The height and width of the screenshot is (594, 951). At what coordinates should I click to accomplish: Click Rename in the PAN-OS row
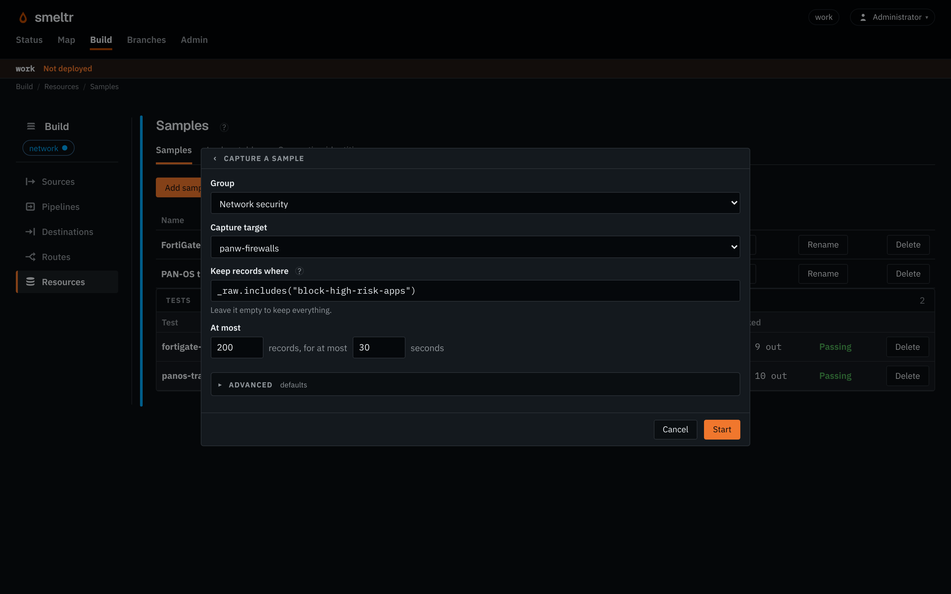[x=823, y=274]
